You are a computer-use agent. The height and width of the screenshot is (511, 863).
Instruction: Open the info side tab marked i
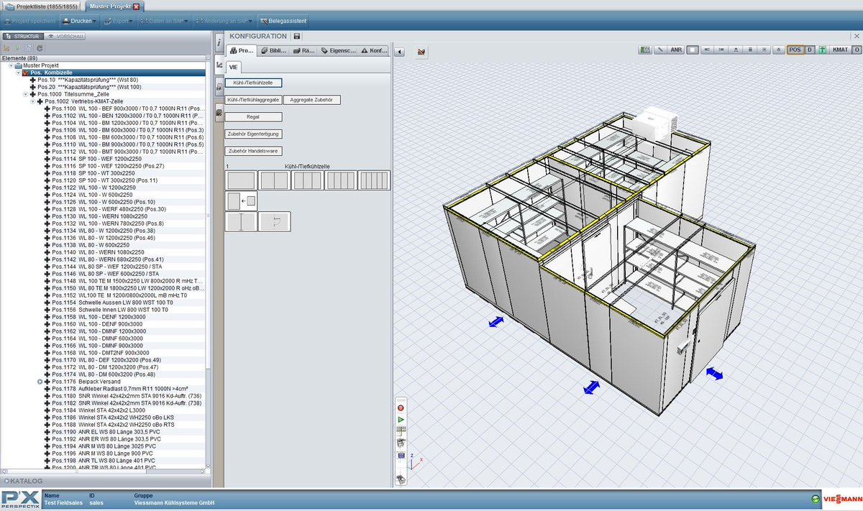[x=219, y=43]
